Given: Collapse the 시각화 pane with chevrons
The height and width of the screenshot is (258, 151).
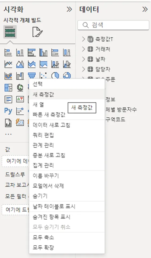Looking at the screenshot, I should pos(69,9).
